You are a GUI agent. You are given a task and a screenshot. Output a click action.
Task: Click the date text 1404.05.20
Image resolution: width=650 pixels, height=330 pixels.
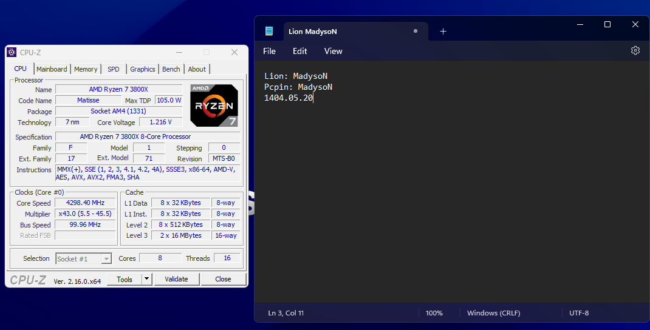[289, 98]
